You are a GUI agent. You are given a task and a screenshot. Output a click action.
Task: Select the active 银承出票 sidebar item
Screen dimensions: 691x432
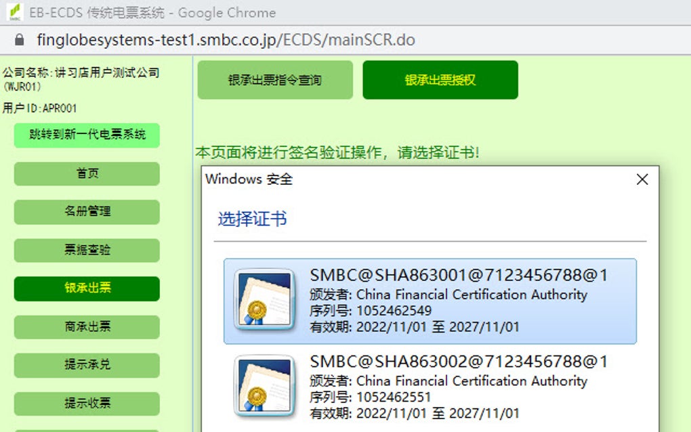click(86, 288)
